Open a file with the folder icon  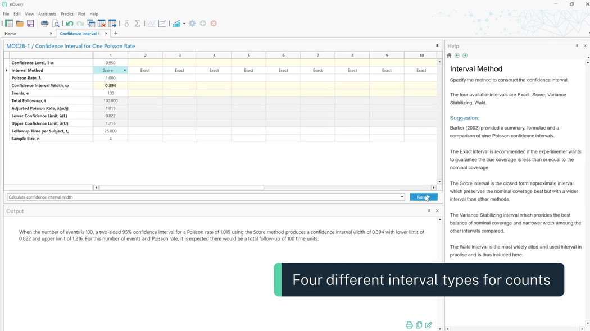pyautogui.click(x=20, y=24)
